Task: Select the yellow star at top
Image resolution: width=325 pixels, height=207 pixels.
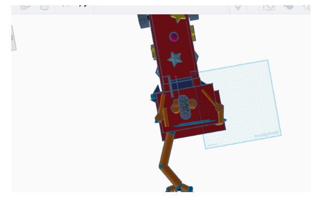Action: pos(178,18)
